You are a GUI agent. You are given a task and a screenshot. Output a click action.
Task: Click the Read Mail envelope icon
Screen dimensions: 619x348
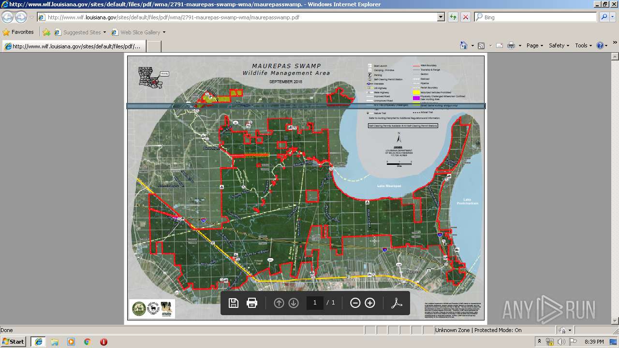499,45
